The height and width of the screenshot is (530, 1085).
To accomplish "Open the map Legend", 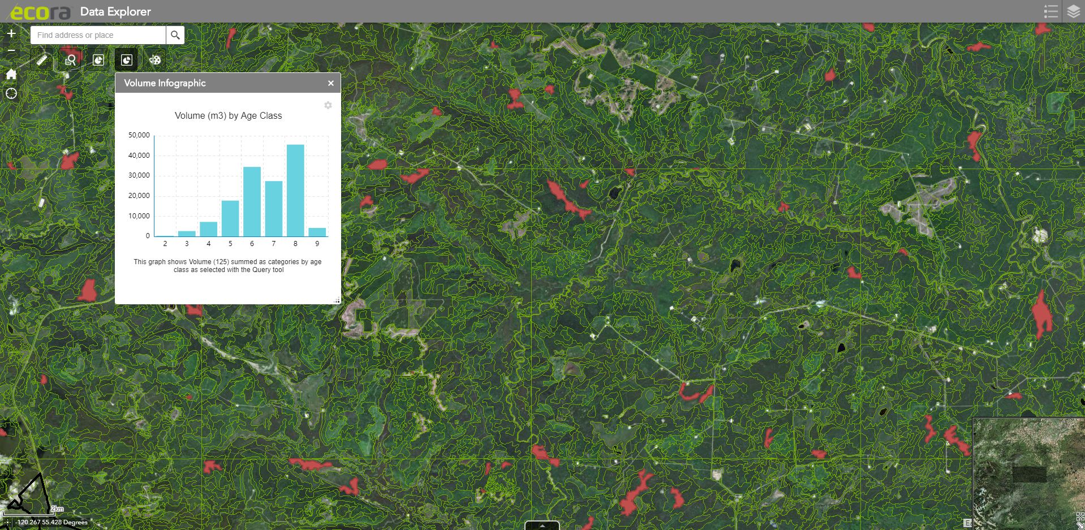I will (x=1050, y=11).
